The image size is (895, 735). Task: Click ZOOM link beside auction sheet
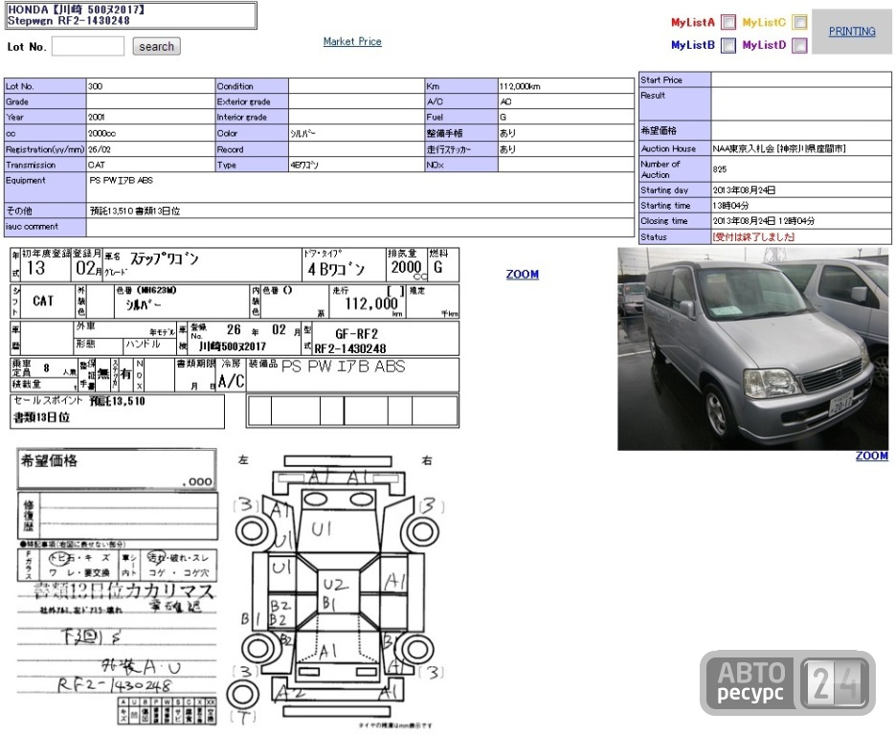pyautogui.click(x=523, y=274)
